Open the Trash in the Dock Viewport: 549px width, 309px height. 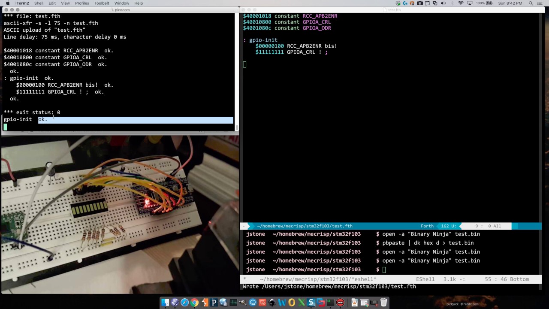click(x=383, y=303)
